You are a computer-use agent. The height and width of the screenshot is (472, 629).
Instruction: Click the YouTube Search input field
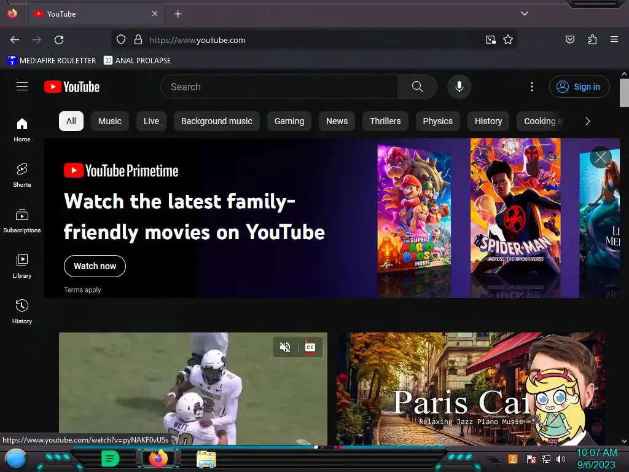tap(279, 87)
